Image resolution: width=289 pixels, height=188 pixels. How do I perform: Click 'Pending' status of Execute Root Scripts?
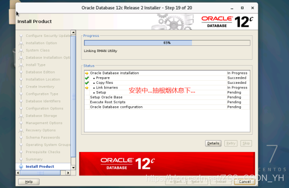coord(234,102)
